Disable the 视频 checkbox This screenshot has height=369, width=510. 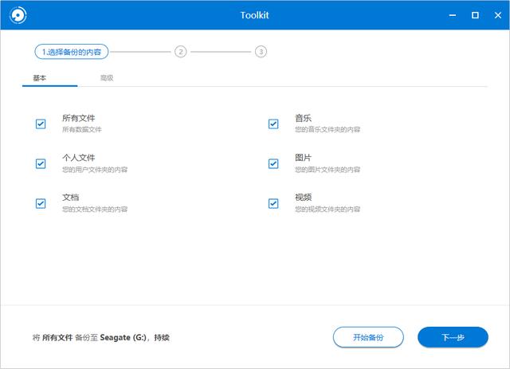click(x=273, y=203)
